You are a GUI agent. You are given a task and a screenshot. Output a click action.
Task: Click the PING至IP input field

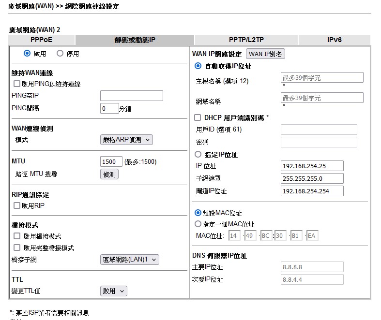click(131, 96)
